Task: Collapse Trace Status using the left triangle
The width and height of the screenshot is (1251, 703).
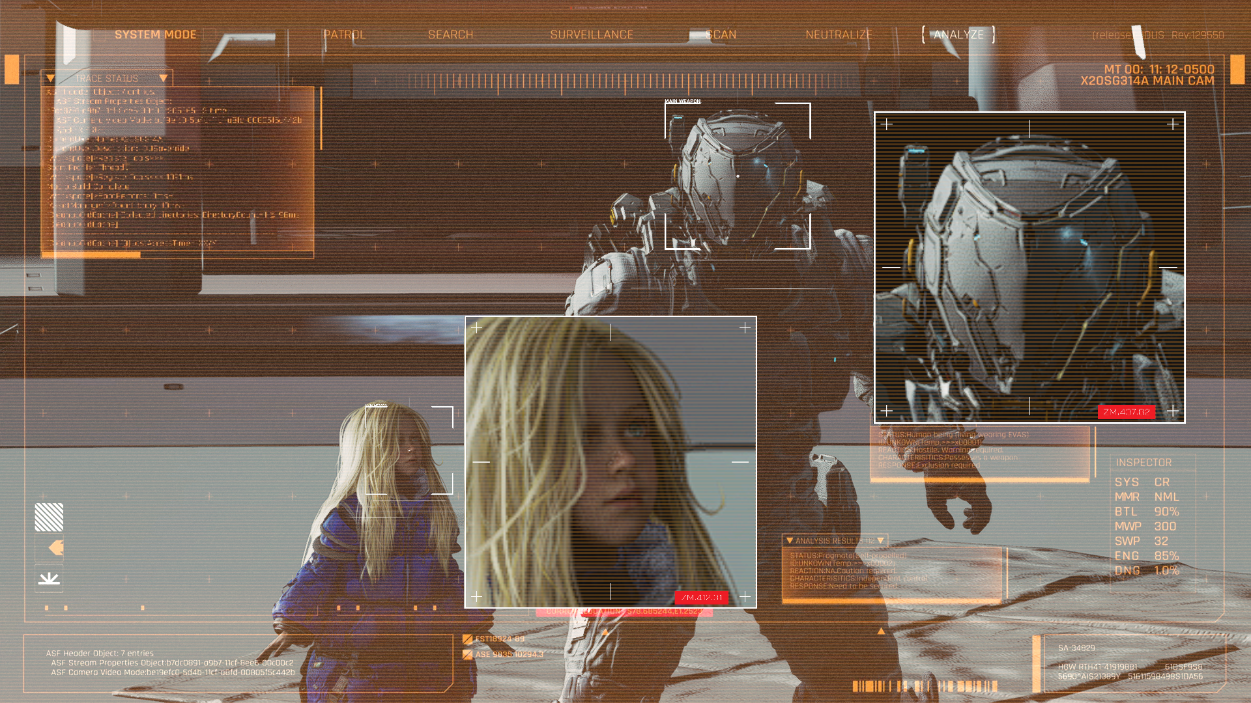Action: pos(50,78)
